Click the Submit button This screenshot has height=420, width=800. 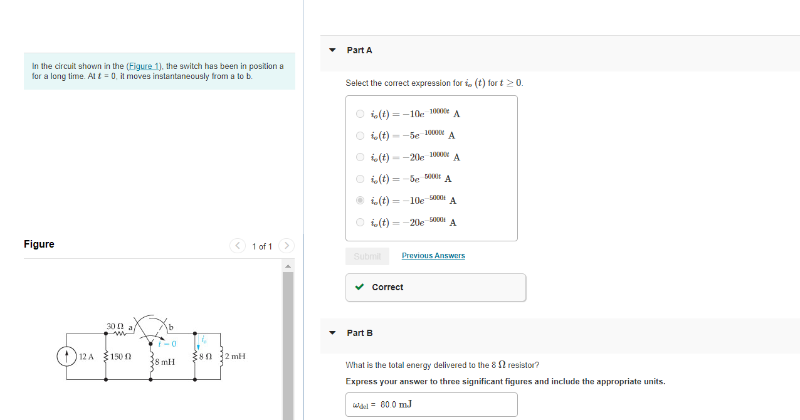click(x=367, y=255)
